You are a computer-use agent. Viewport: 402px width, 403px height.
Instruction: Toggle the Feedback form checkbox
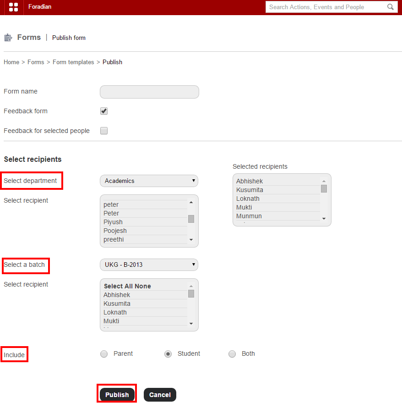104,111
